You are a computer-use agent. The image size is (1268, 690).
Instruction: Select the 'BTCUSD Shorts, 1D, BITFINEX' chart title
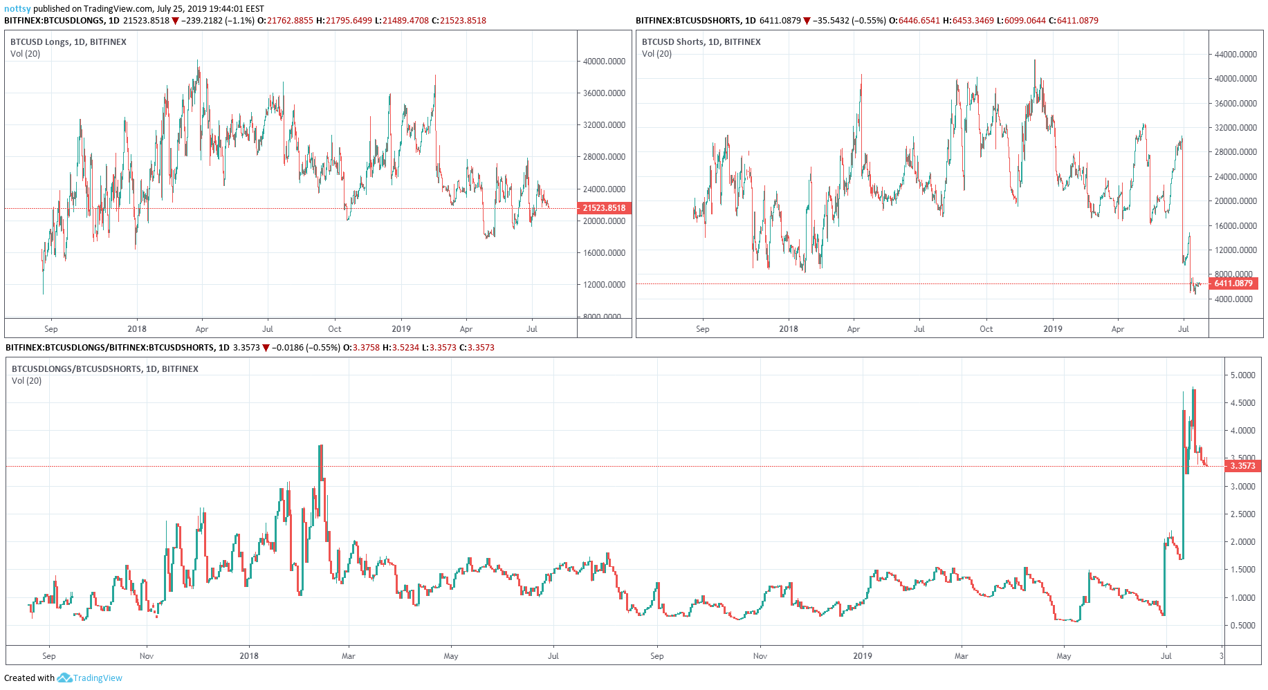coord(701,42)
